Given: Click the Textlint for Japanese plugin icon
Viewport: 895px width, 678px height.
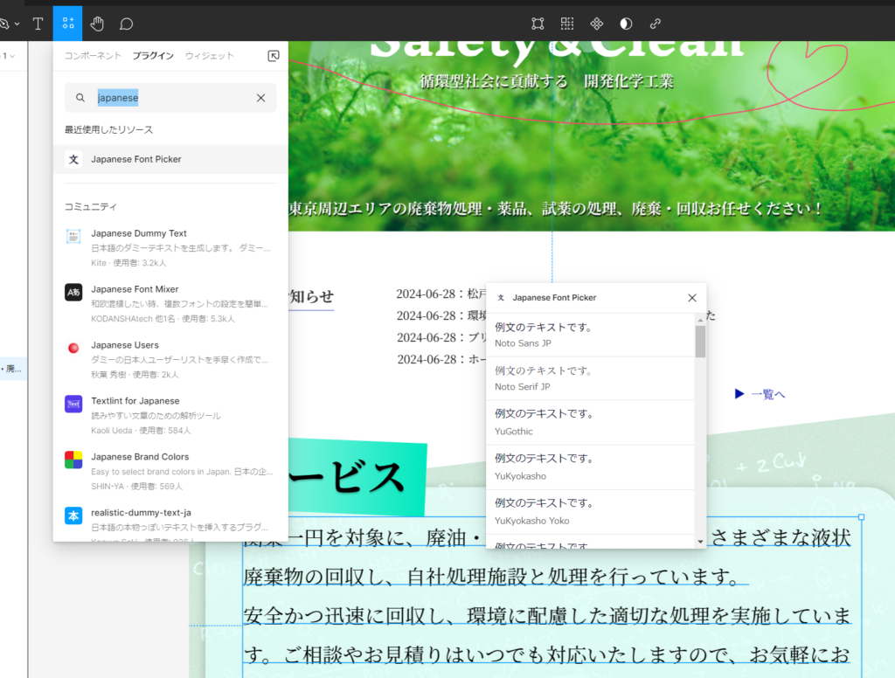Looking at the screenshot, I should [73, 404].
